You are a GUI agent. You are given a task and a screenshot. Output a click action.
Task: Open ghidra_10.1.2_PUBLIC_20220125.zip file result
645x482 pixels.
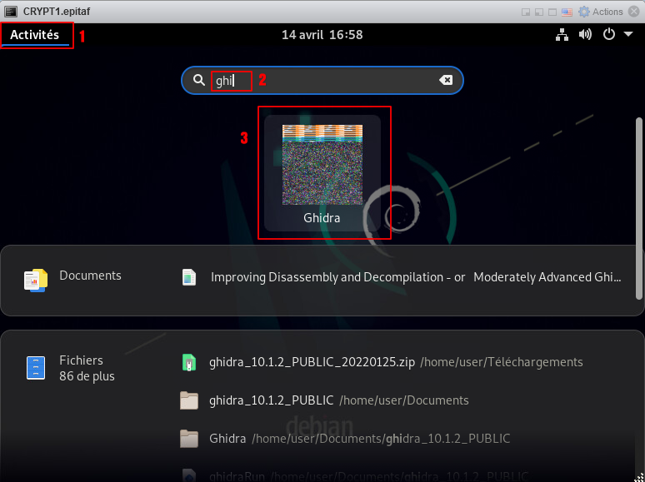tap(312, 362)
